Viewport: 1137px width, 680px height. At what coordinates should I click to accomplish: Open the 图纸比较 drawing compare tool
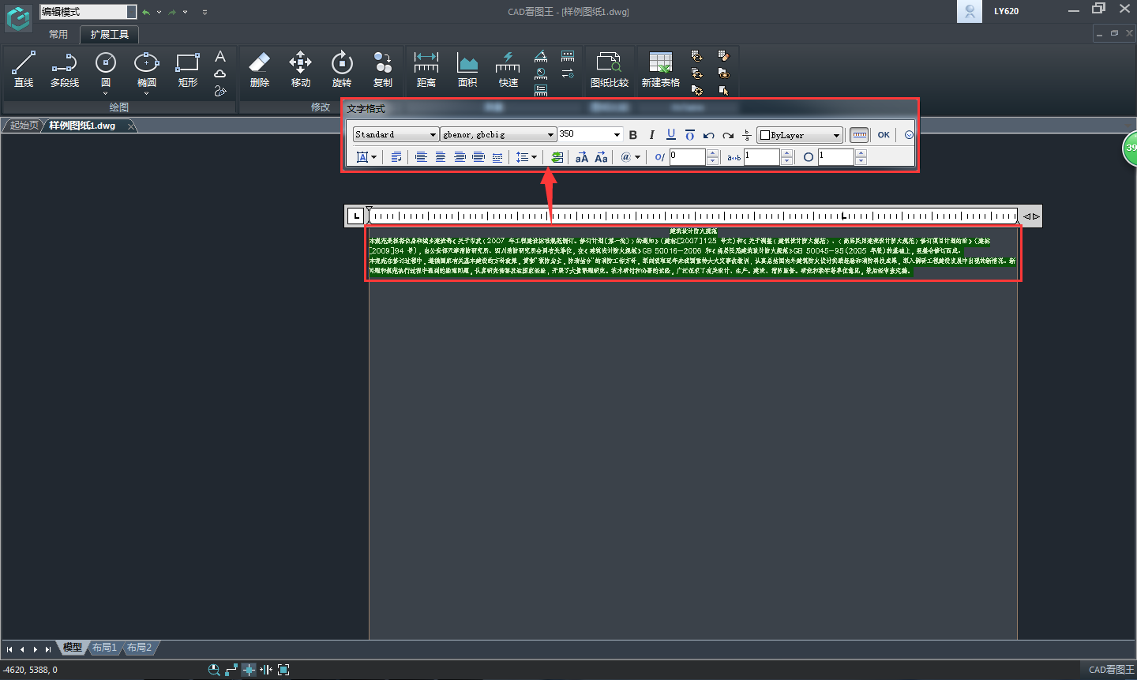(609, 69)
